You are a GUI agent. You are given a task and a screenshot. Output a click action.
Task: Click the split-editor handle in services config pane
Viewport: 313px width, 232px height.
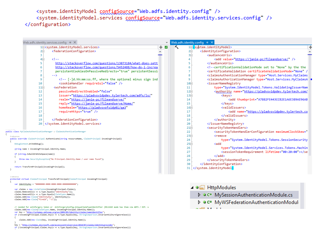click(161, 47)
